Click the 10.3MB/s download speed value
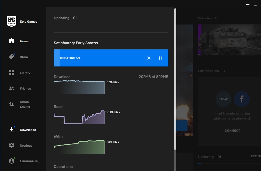The width and height of the screenshot is (261, 171). coord(112,82)
